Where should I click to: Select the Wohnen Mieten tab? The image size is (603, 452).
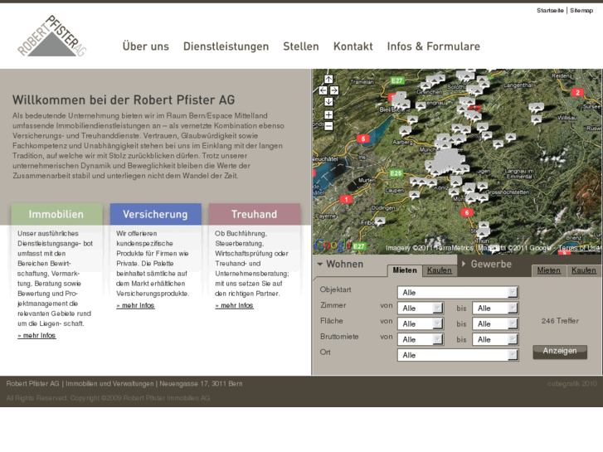pos(405,270)
